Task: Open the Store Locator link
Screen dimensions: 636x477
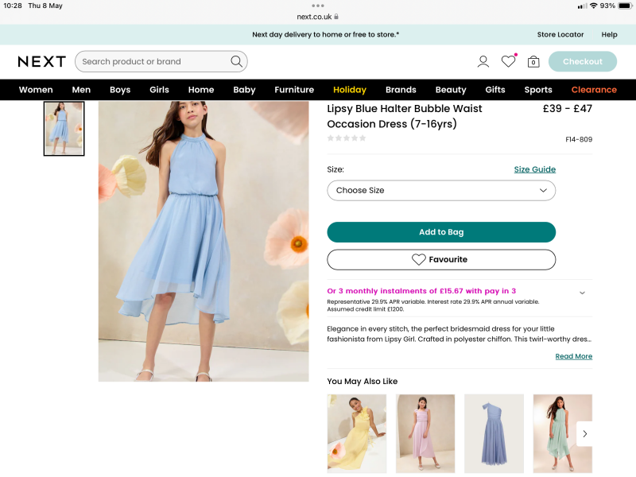Action: 560,34
